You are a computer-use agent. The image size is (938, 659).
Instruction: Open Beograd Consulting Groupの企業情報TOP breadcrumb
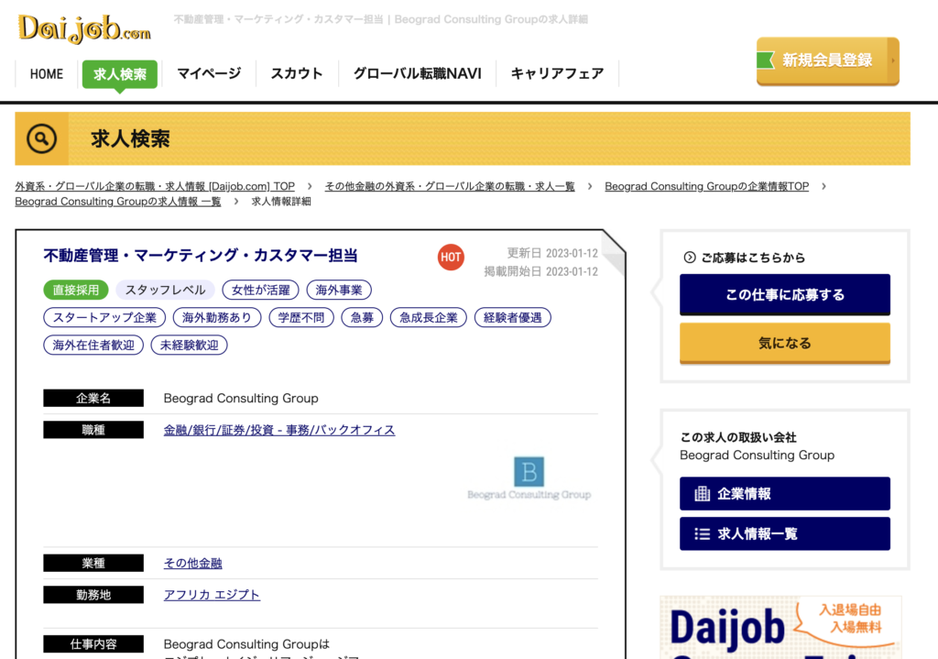(x=706, y=186)
